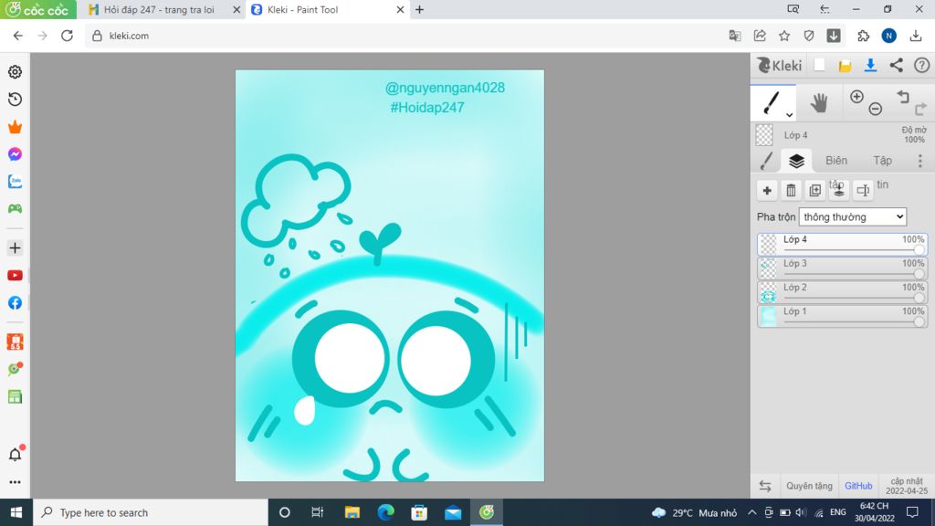Screen dimensions: 935x526
Task: Click the cập nhật 2022-04-25 update note
Action: click(x=907, y=486)
